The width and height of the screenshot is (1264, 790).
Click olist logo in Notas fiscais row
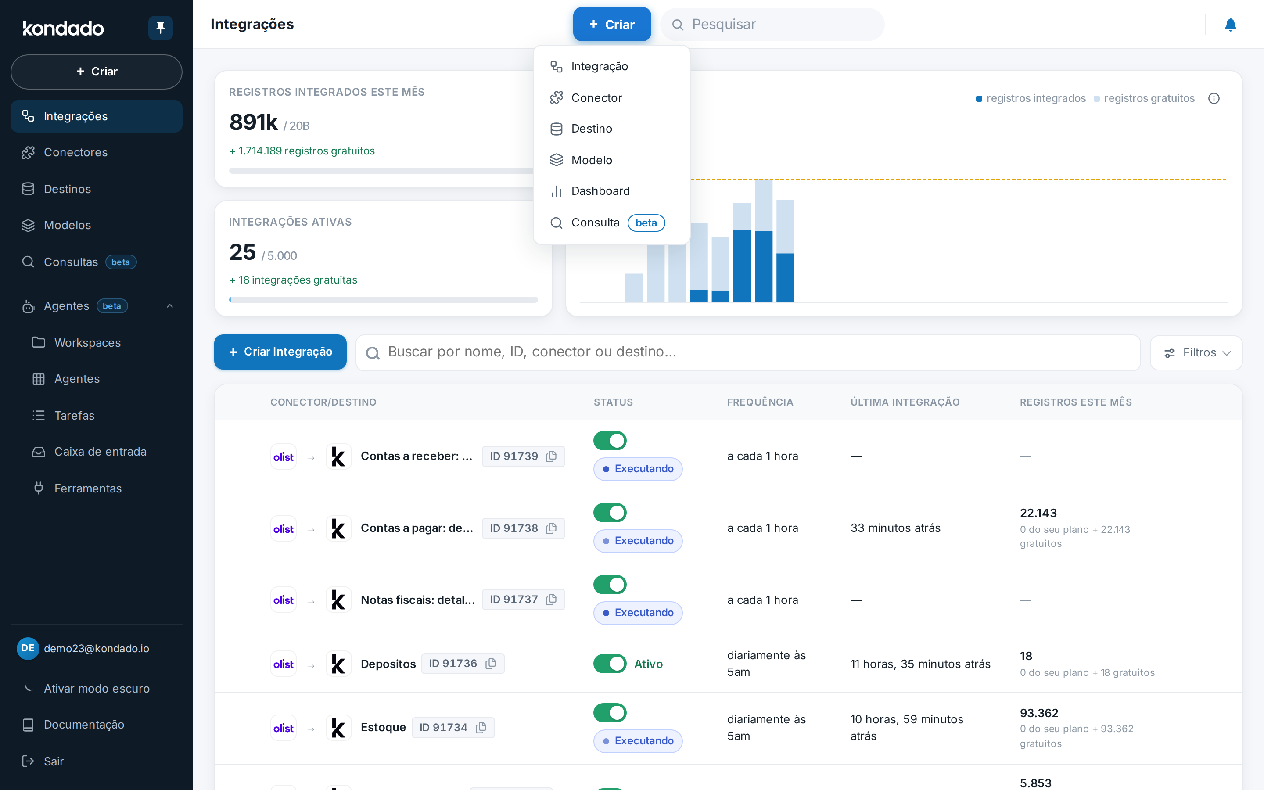tap(284, 599)
